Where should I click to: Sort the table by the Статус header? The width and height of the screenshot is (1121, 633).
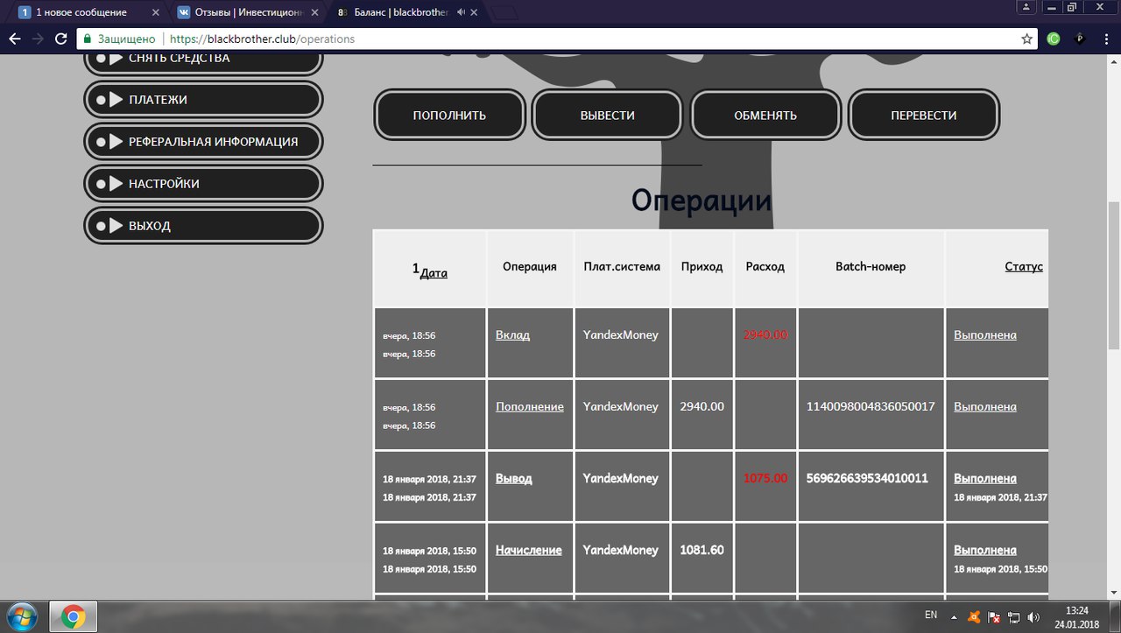pyautogui.click(x=1024, y=266)
